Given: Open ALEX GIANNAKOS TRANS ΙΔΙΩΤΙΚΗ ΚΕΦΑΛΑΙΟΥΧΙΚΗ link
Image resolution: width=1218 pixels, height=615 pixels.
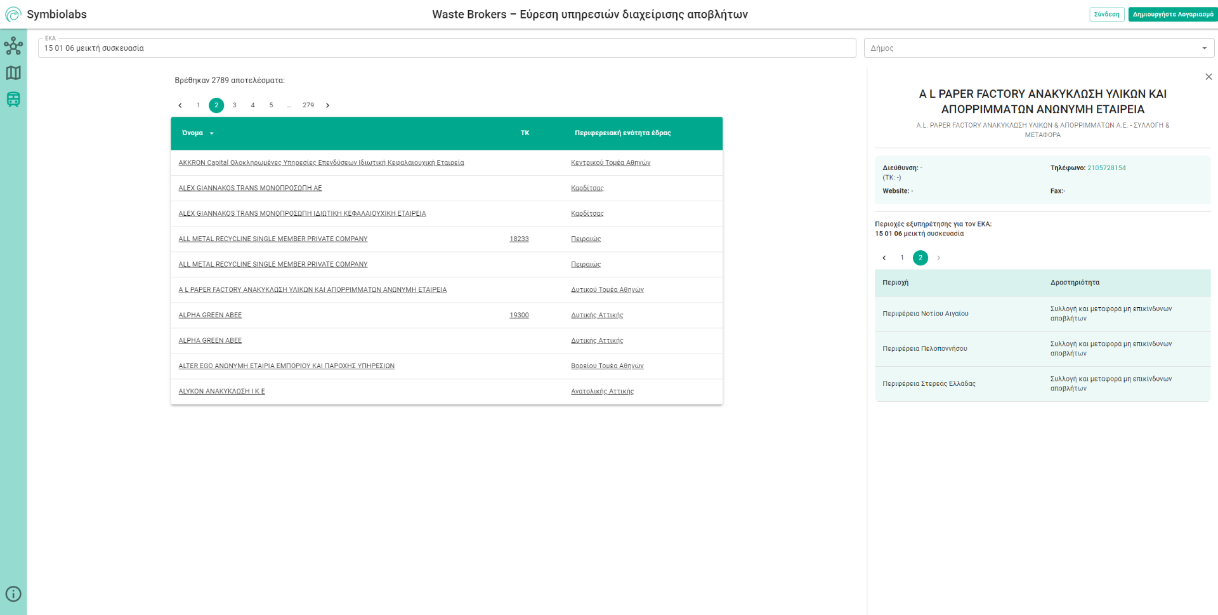Looking at the screenshot, I should click(302, 214).
